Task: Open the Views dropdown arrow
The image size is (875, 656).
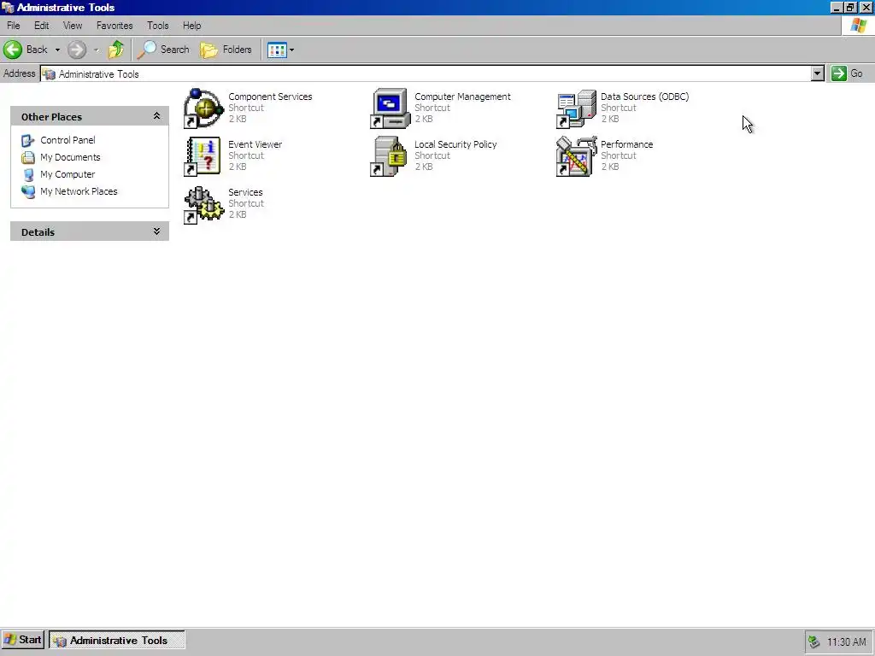Action: (291, 50)
